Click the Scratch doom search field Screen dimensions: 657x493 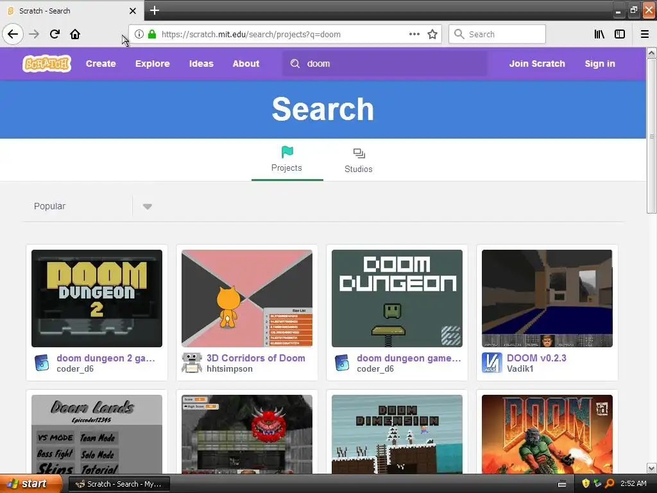(x=385, y=64)
